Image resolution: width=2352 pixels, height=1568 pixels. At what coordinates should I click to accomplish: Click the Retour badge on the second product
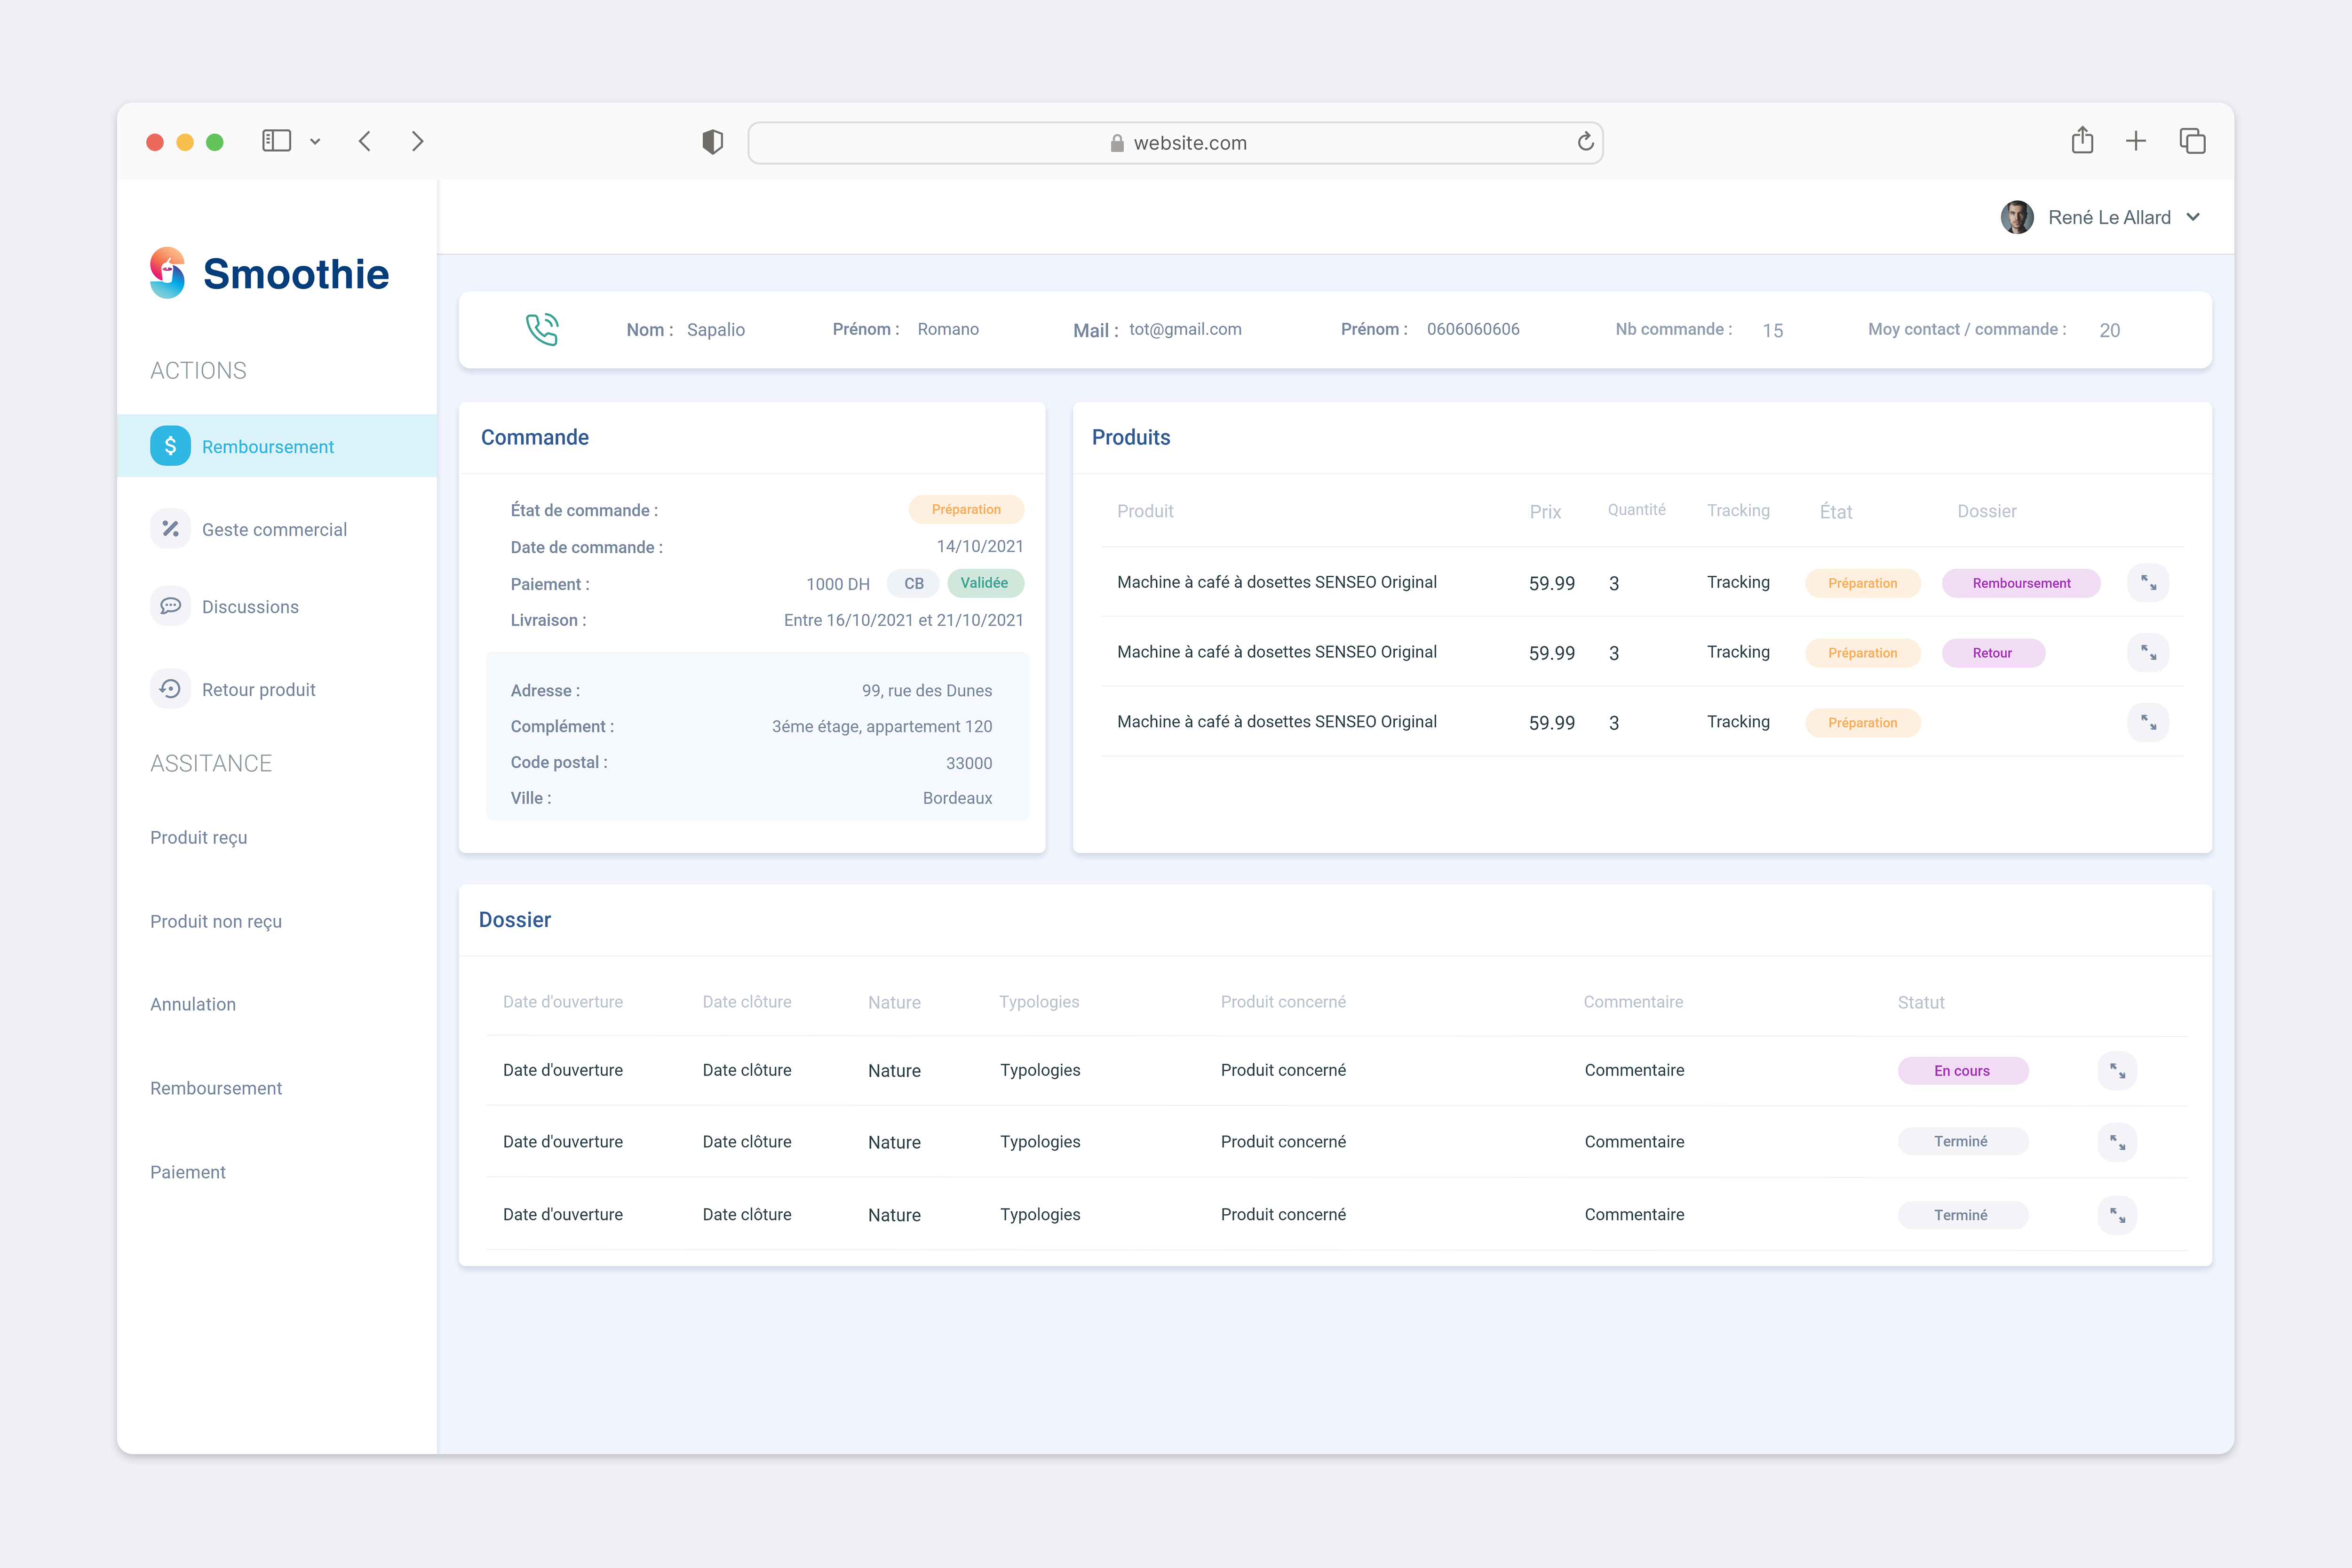click(x=1993, y=652)
